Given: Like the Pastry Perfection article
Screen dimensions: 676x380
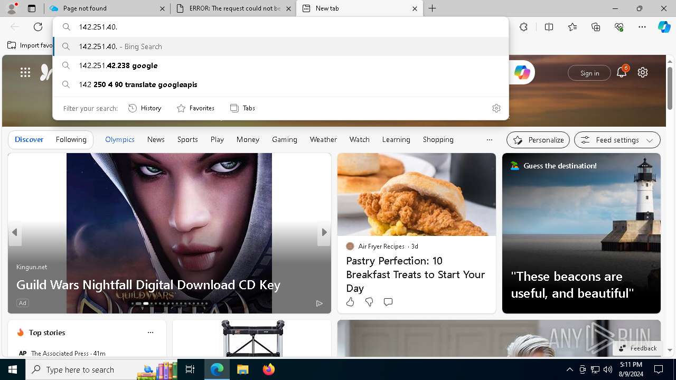Looking at the screenshot, I should [350, 302].
